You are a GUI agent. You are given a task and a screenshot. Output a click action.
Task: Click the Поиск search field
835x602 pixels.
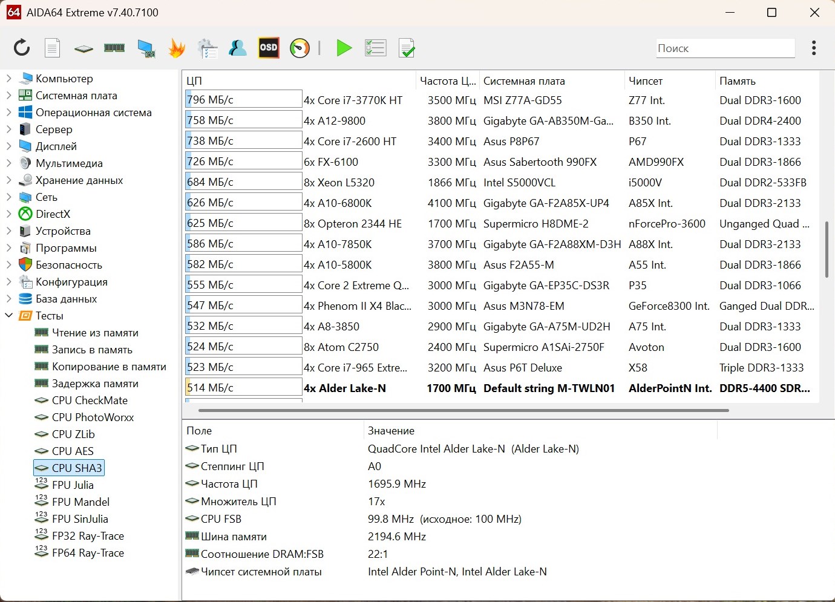point(725,48)
